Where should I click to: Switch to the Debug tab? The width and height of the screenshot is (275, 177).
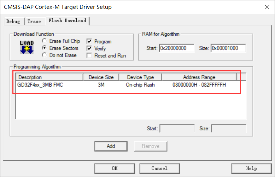pos(13,21)
